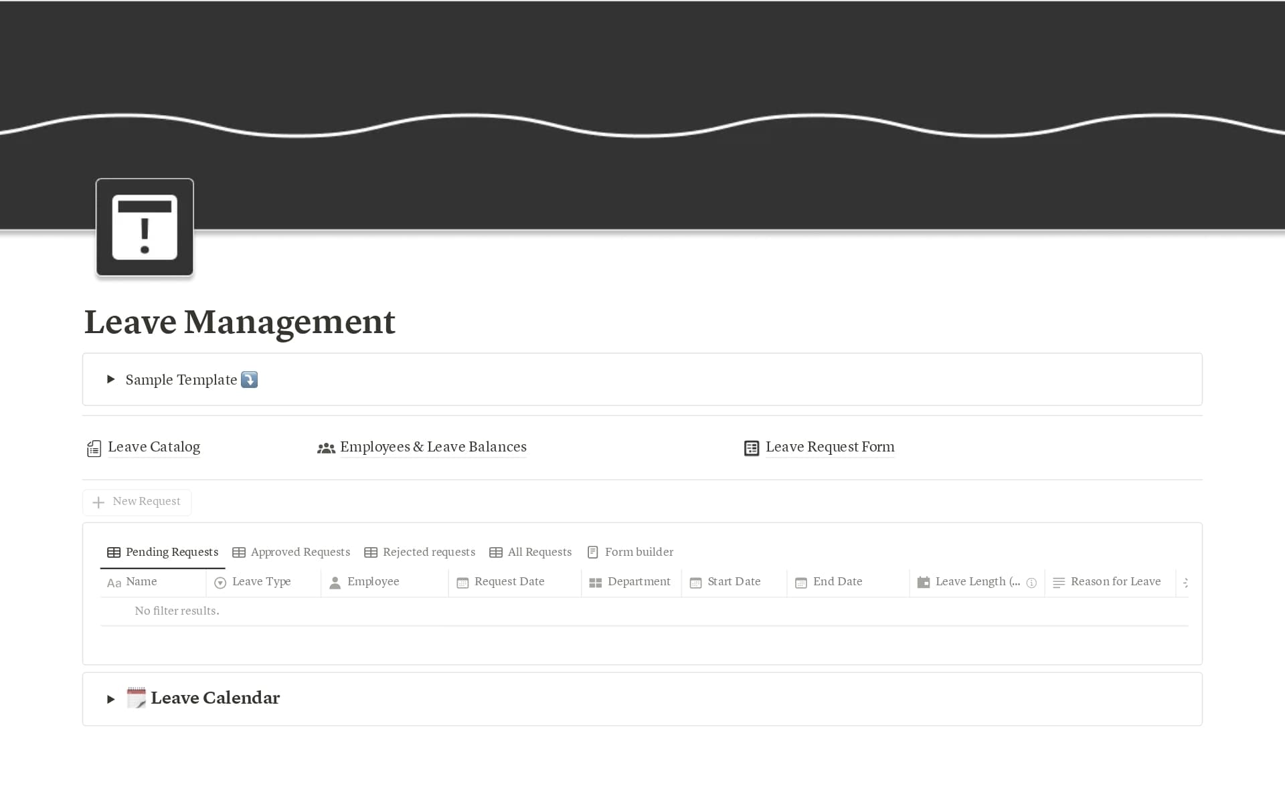Click the people icon beside Employees & Leave Balances

click(326, 447)
